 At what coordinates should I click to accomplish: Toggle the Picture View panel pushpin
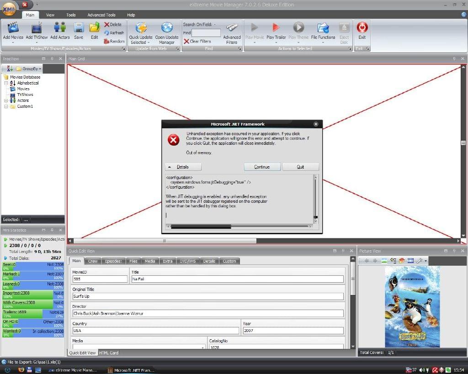[x=454, y=251]
